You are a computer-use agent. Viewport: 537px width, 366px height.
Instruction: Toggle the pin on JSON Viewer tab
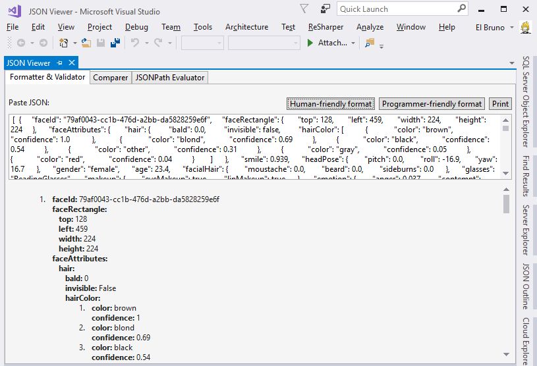tap(60, 63)
